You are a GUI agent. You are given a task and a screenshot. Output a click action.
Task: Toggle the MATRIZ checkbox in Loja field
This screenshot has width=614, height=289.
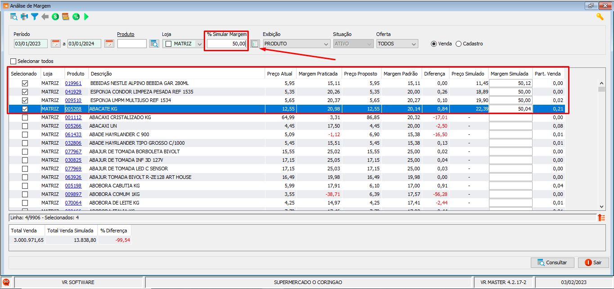169,44
